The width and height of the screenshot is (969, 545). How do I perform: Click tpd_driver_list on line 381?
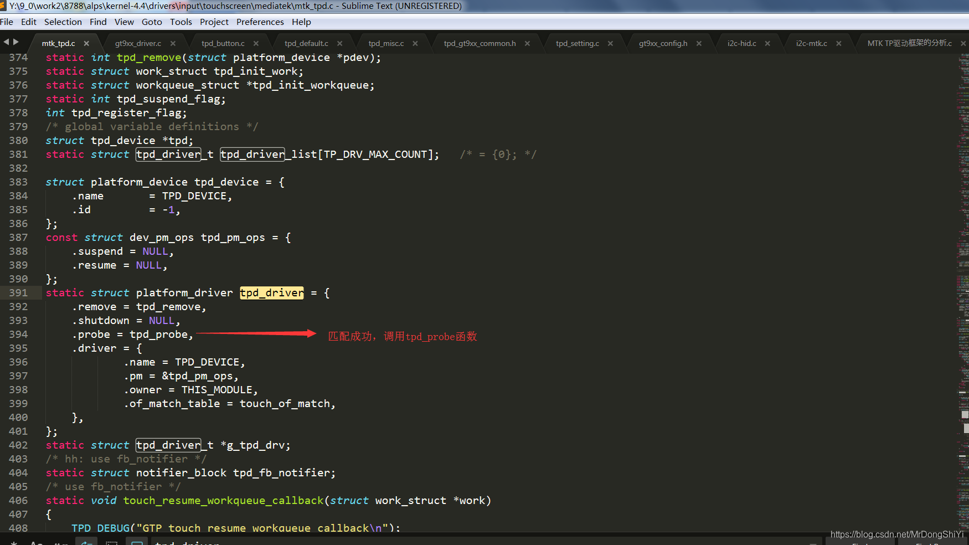269,155
